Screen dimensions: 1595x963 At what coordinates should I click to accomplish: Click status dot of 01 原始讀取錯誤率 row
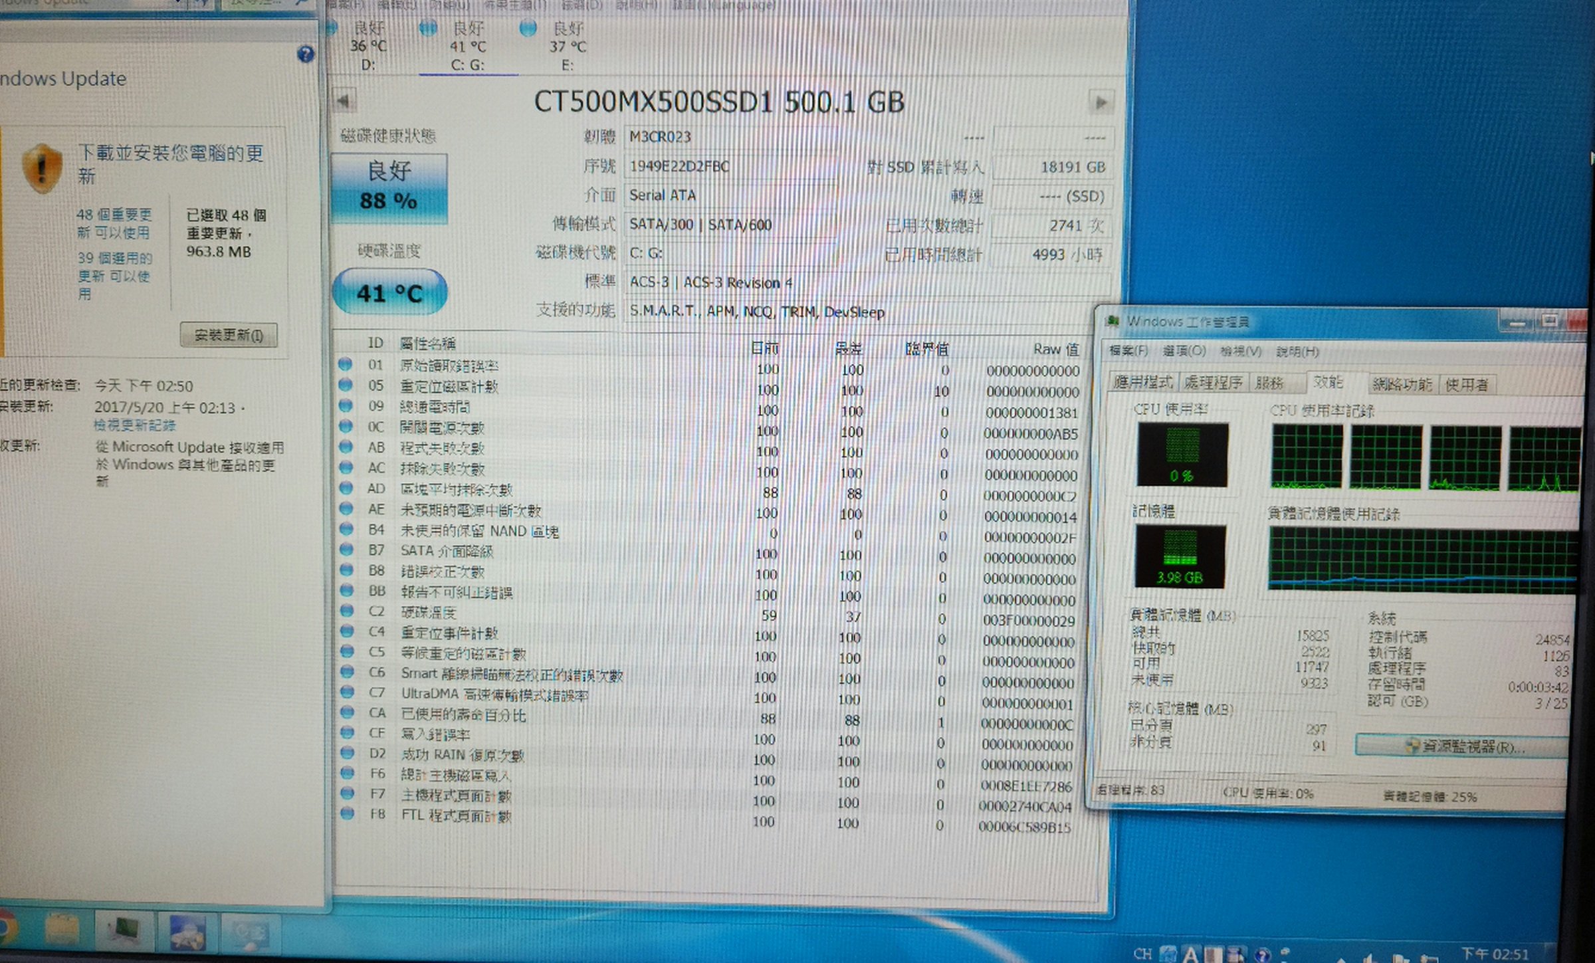pyautogui.click(x=345, y=364)
